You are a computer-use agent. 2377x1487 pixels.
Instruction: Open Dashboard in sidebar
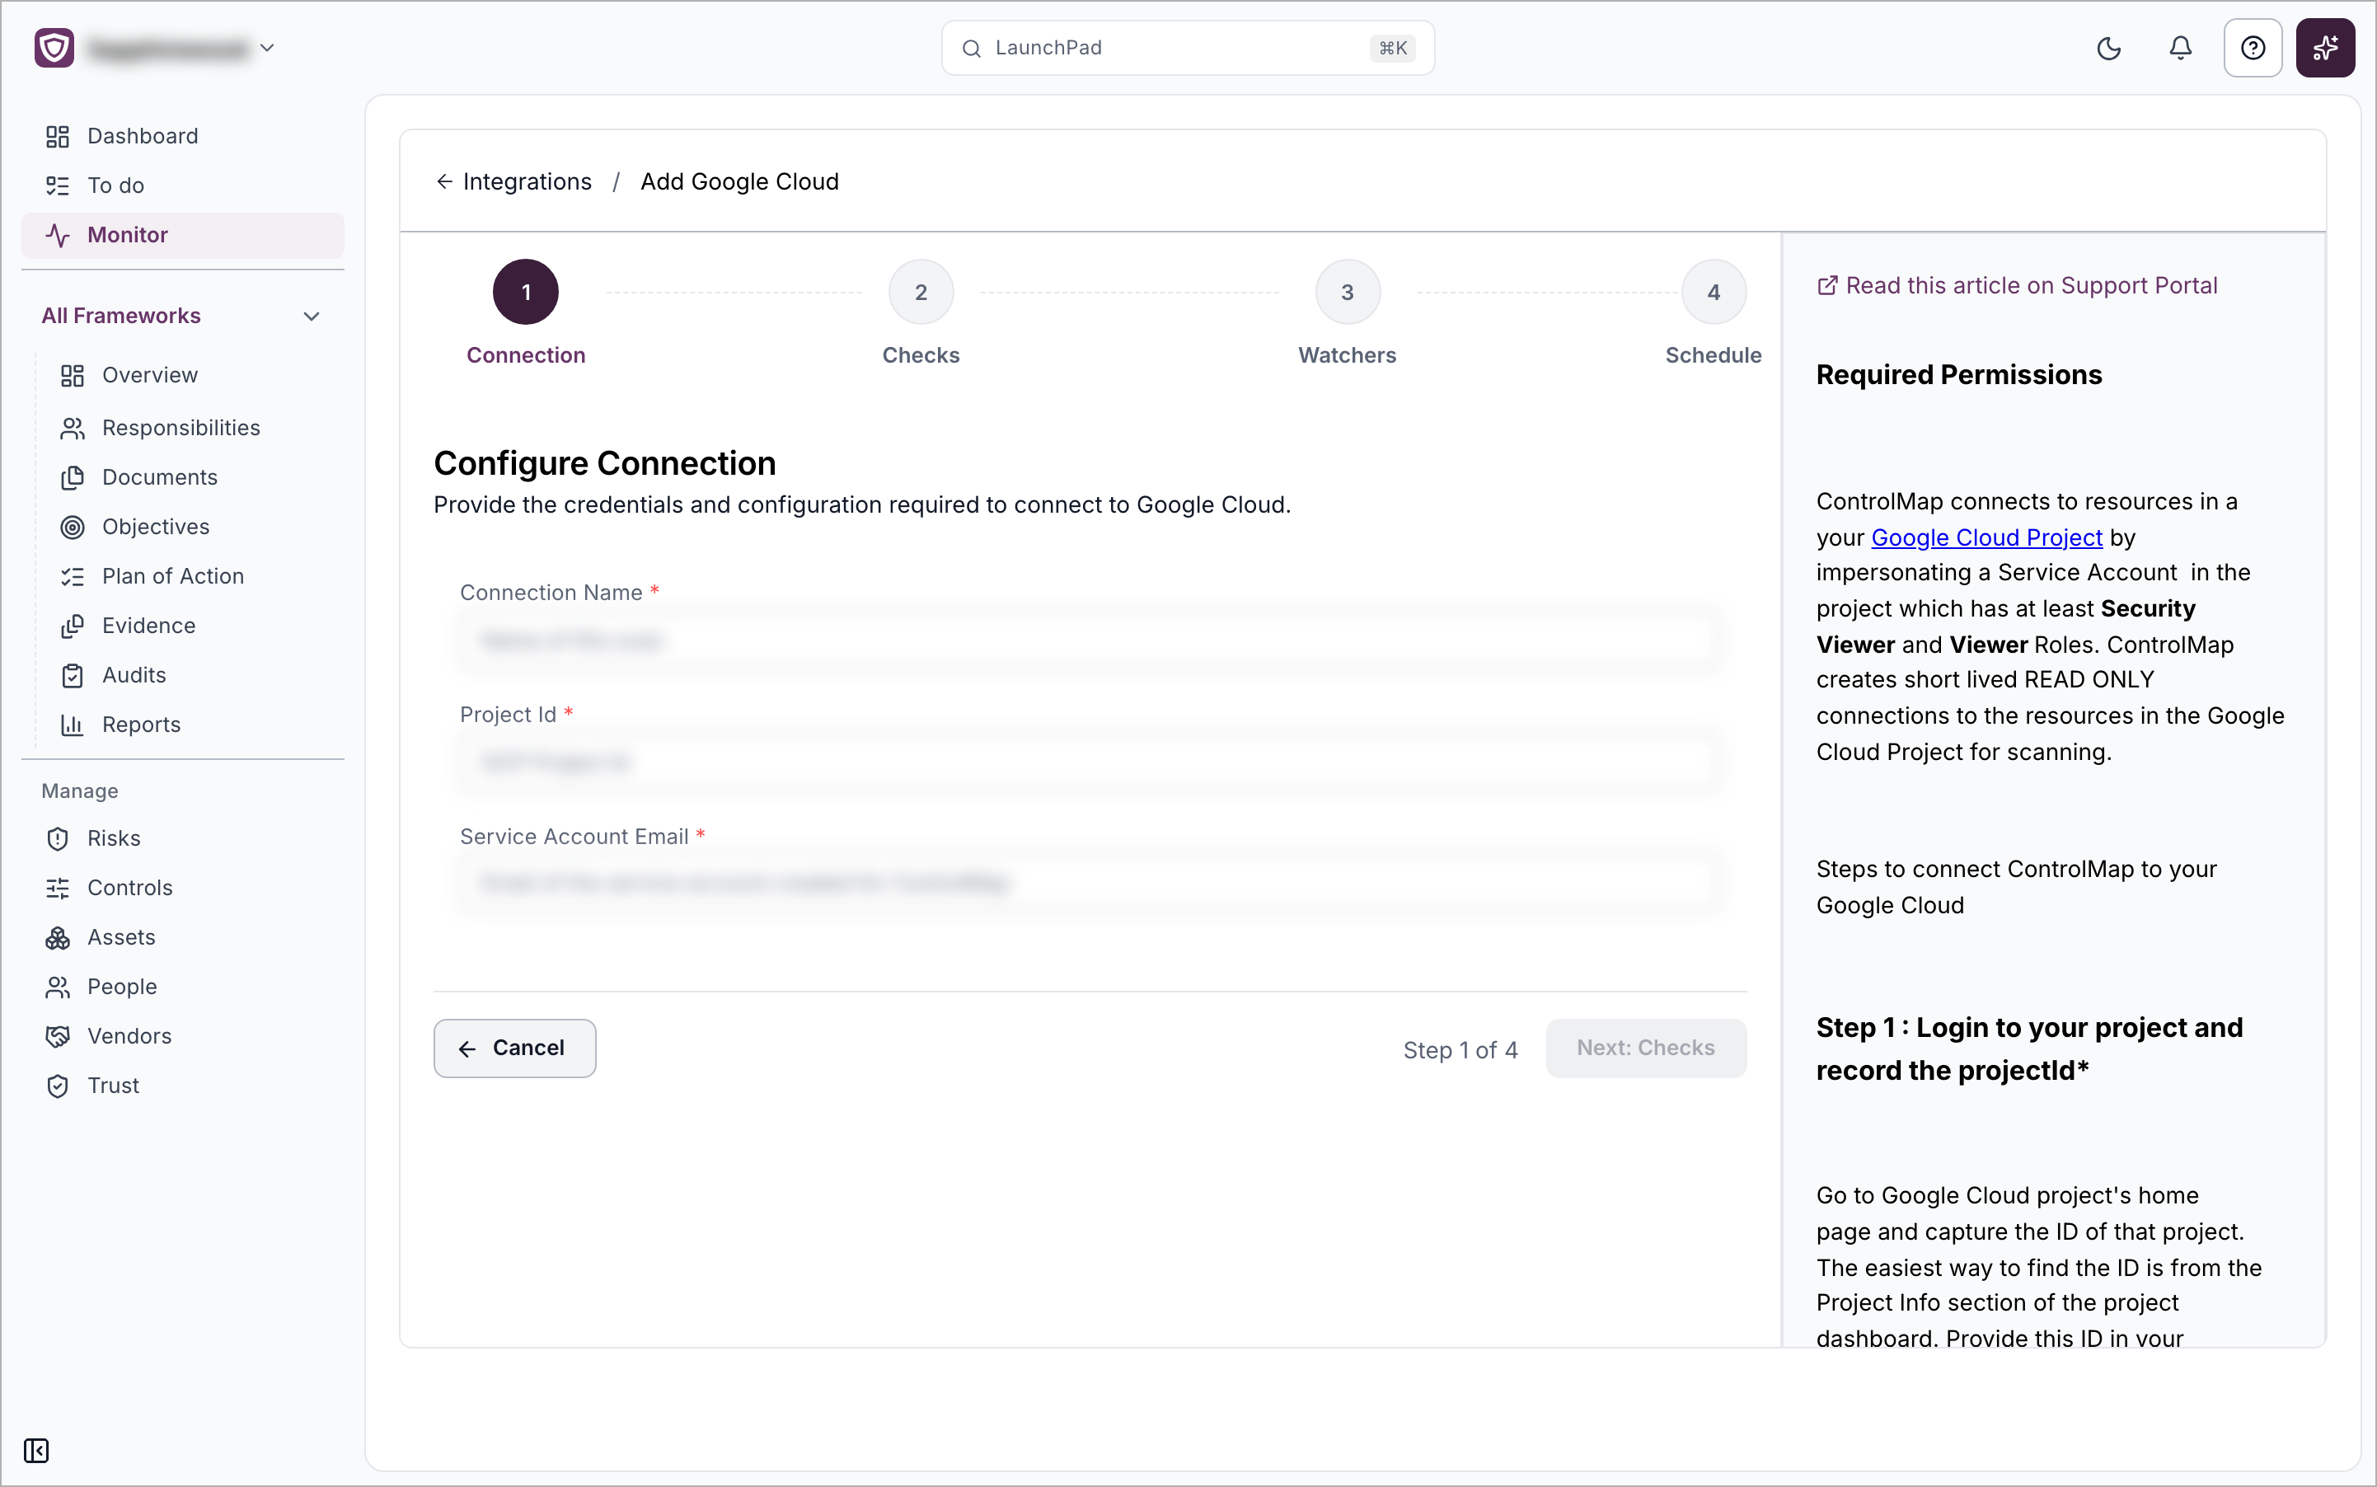pos(183,136)
